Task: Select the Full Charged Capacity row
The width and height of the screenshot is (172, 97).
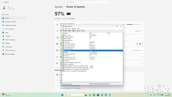Action: pyautogui.click(x=92, y=47)
